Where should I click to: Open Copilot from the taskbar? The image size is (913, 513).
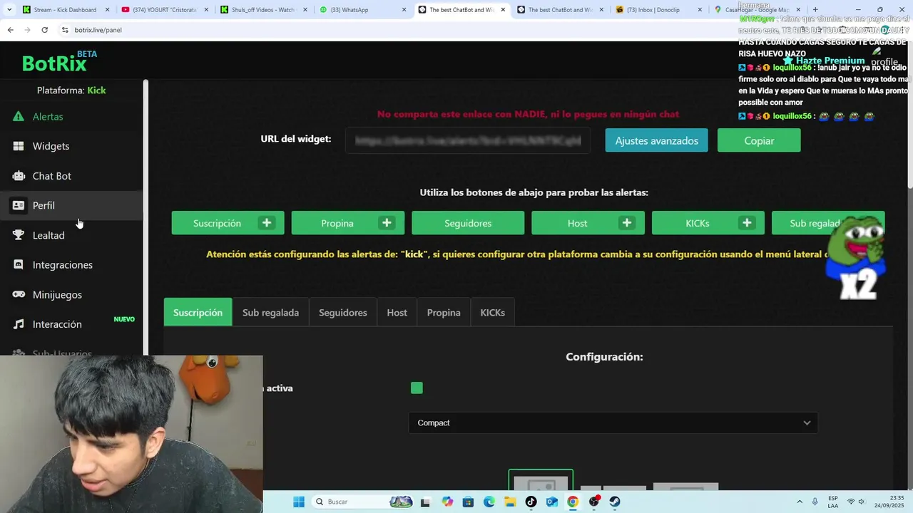(447, 502)
